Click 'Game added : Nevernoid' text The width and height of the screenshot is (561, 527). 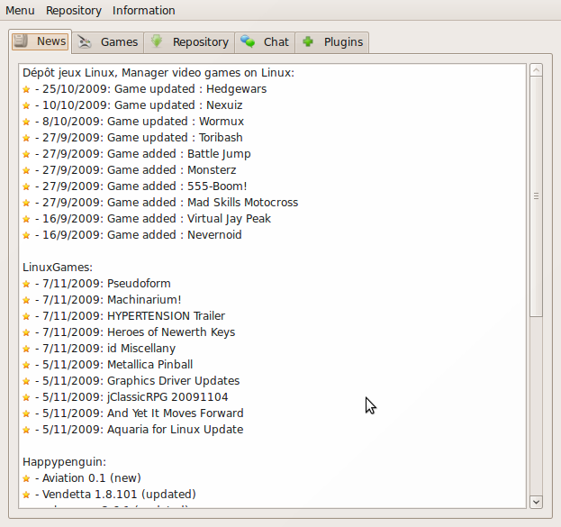click(x=175, y=235)
